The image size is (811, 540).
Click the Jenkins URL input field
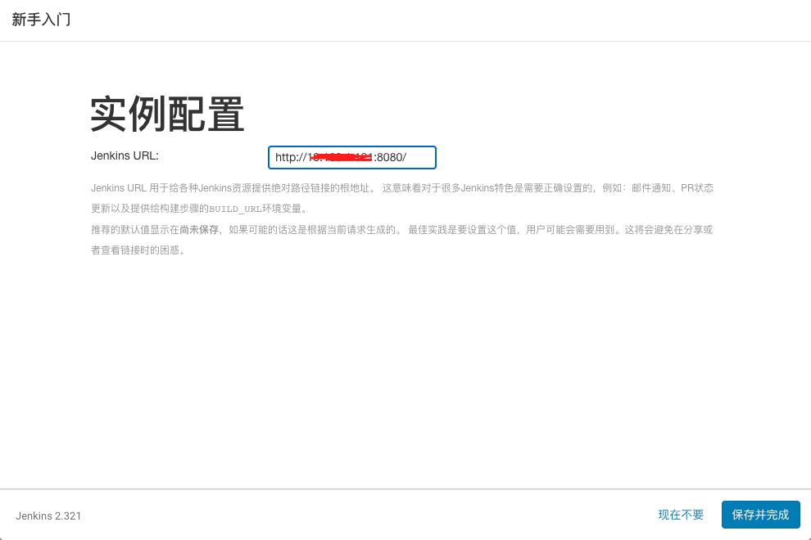click(351, 158)
